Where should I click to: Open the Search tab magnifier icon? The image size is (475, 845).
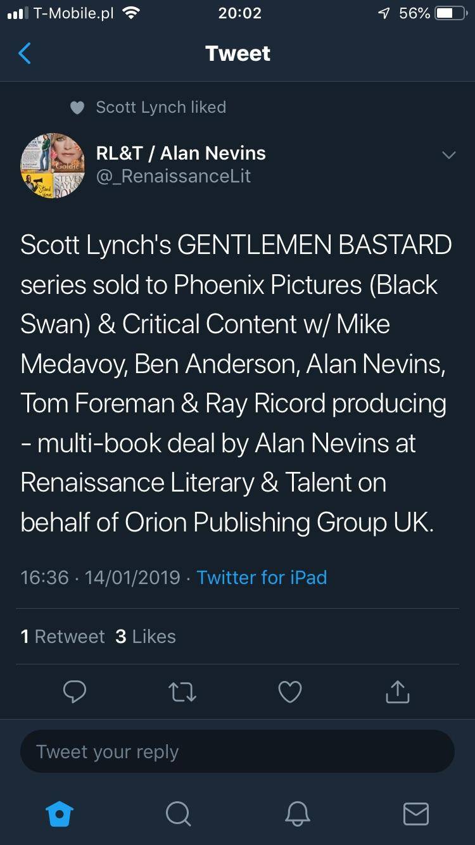(x=178, y=815)
